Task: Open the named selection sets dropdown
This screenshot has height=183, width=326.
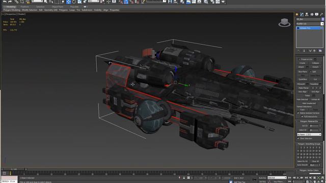Action: (156, 1)
